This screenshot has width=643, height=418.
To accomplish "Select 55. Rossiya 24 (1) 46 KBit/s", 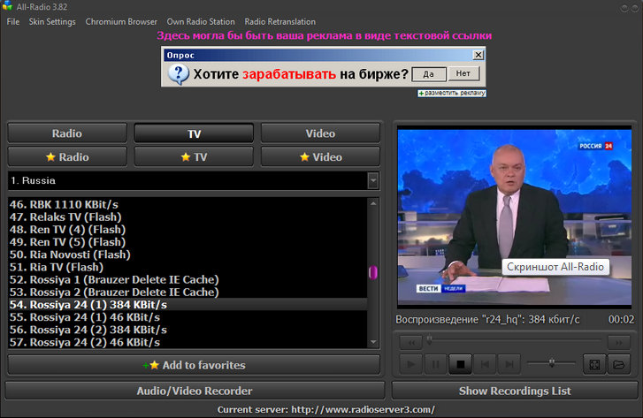I will [x=188, y=316].
